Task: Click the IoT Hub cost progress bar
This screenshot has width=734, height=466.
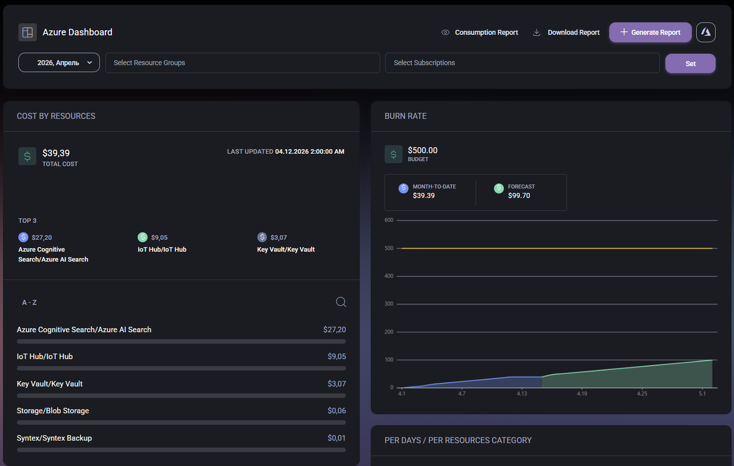Action: click(181, 368)
